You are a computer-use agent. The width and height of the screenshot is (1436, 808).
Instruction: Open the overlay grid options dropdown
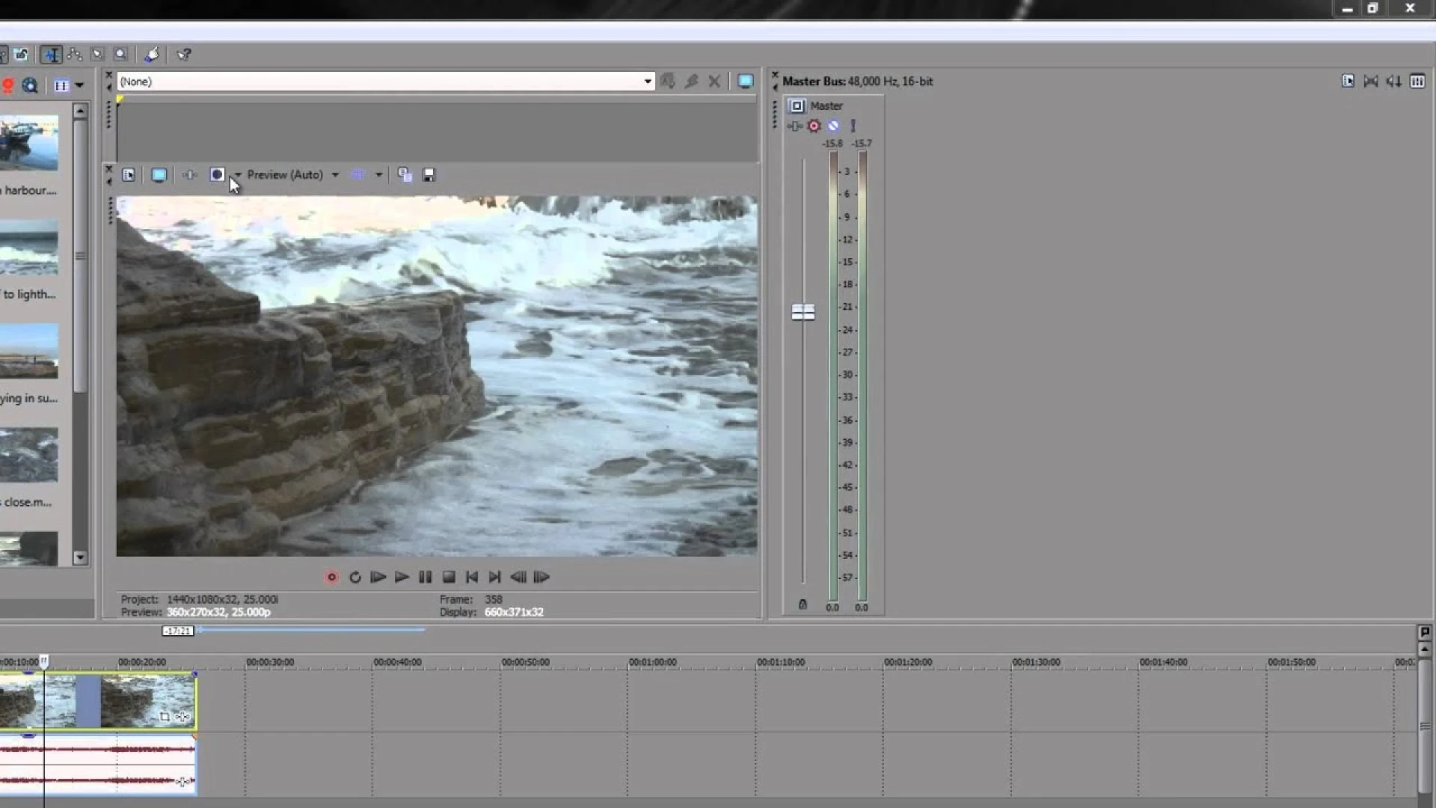379,174
